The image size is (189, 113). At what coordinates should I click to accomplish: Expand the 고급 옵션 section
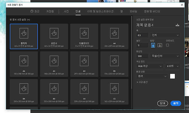click(142, 82)
